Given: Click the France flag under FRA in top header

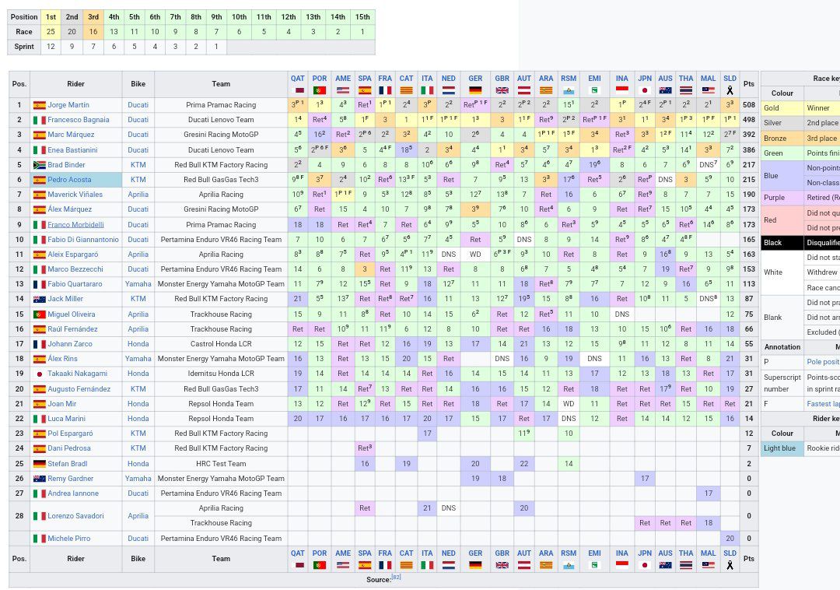Looking at the screenshot, I should tap(385, 90).
